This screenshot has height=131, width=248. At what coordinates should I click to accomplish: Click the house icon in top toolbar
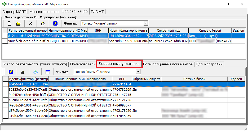tap(43, 23)
